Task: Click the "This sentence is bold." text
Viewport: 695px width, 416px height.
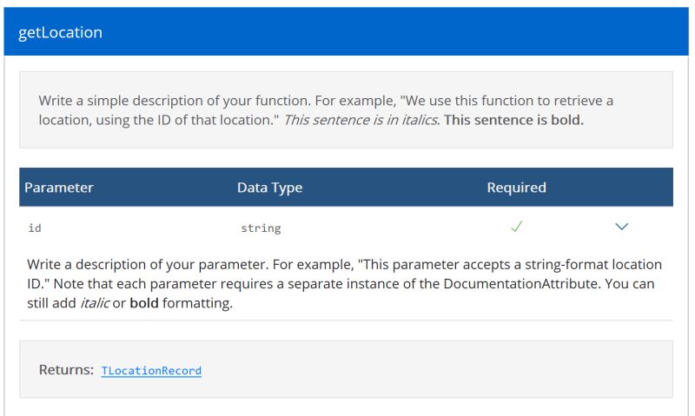Action: [513, 120]
